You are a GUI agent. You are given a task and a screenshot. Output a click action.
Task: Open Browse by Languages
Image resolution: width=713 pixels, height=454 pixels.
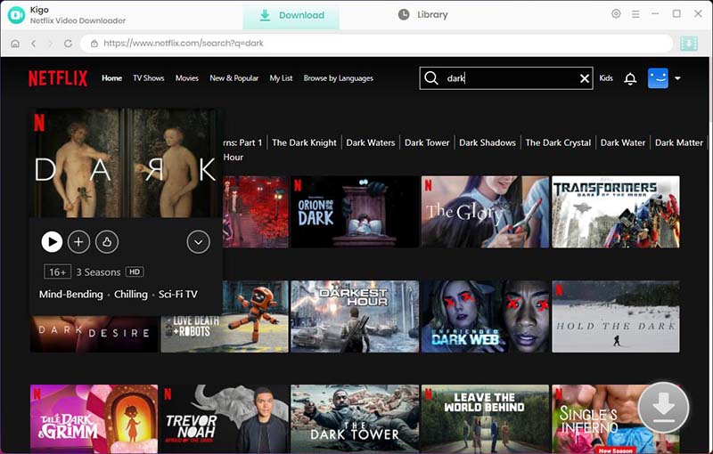pyautogui.click(x=339, y=78)
